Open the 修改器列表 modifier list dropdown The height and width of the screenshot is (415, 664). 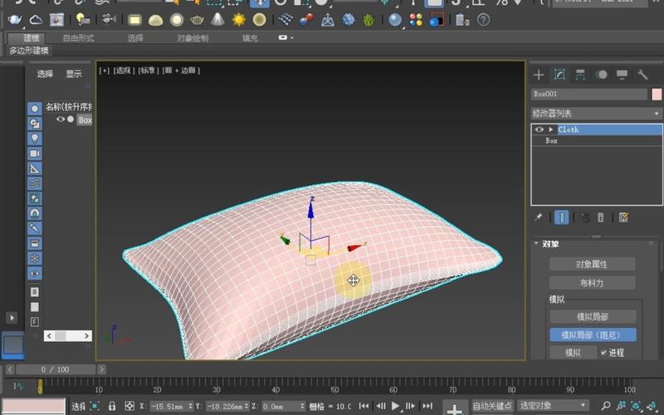point(597,114)
